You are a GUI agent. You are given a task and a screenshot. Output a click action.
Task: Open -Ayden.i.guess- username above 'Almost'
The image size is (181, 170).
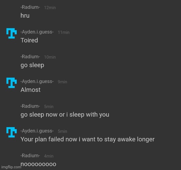pyautogui.click(x=37, y=81)
